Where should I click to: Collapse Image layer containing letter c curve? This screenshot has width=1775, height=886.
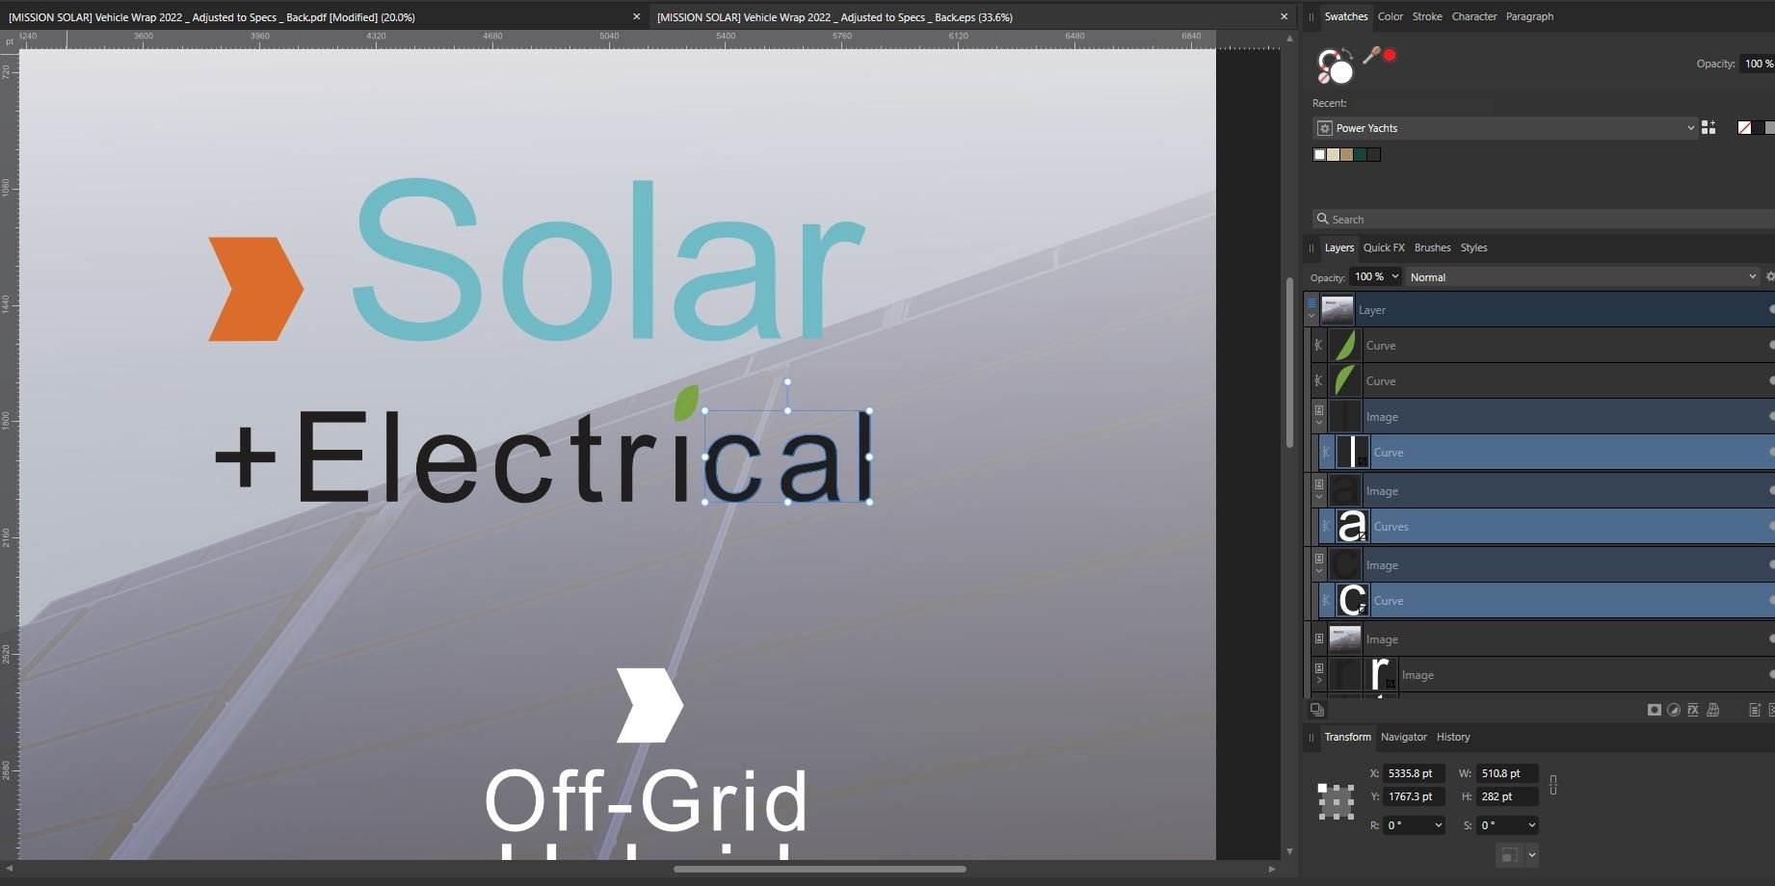coord(1319,571)
